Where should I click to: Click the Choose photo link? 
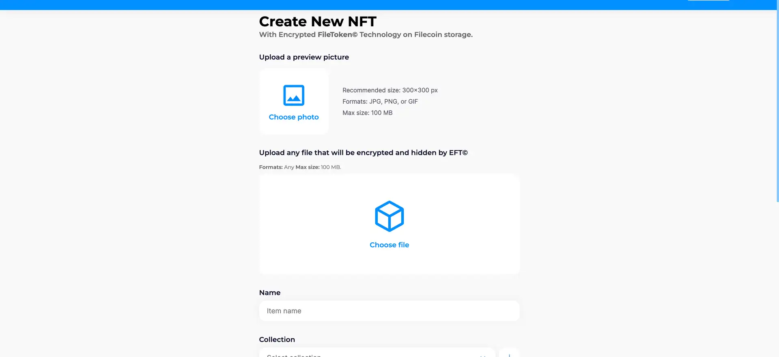[x=294, y=117]
